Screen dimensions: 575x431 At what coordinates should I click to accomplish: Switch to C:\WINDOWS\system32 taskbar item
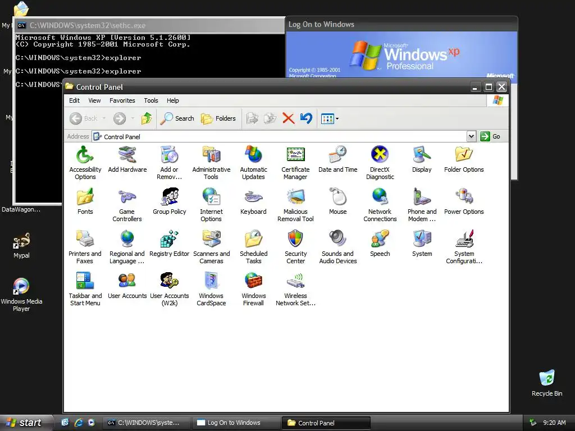(x=146, y=423)
